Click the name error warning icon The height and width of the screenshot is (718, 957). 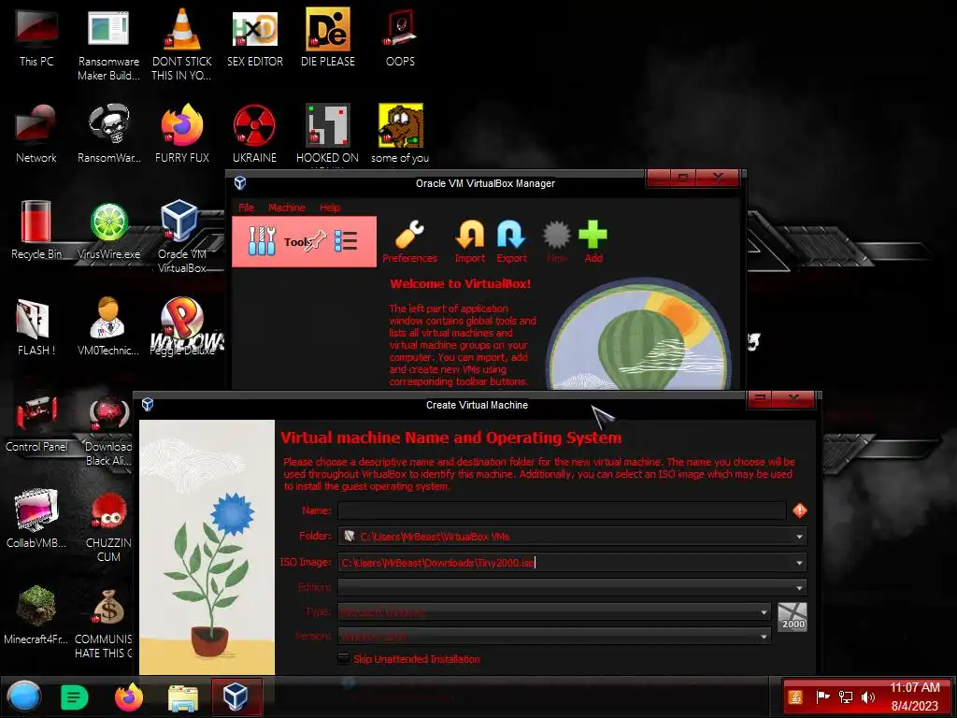pos(800,510)
